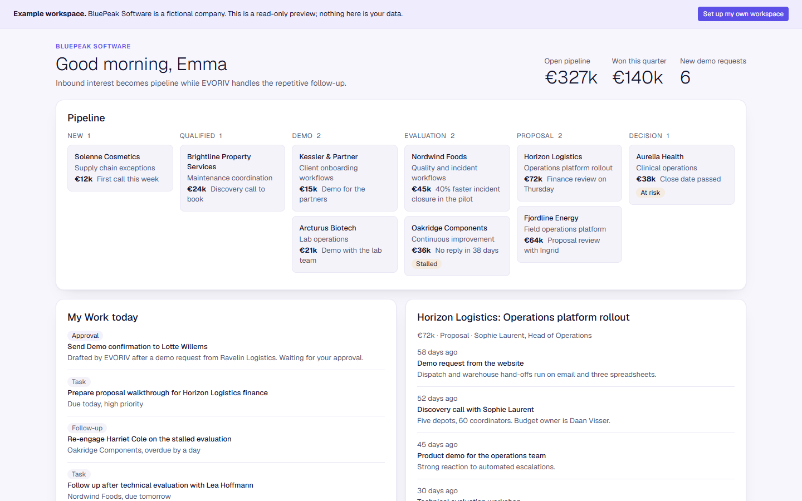Click the Stalled badge on Oakridge Components
This screenshot has width=802, height=501.
pos(427,264)
